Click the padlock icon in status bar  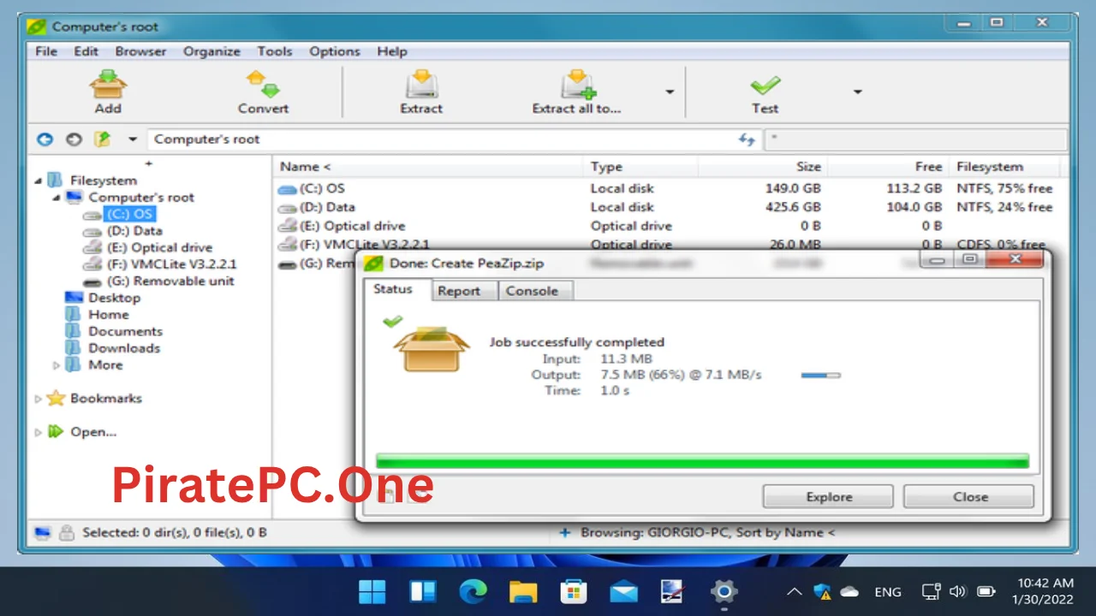pos(66,533)
